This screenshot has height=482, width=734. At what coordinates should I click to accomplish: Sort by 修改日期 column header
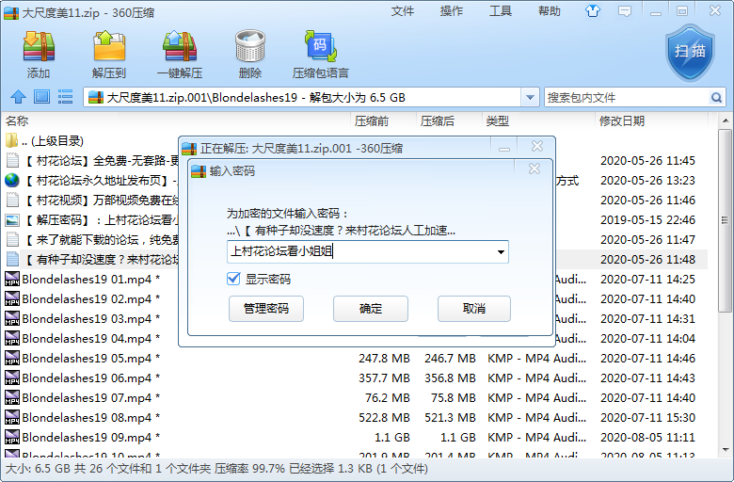pyautogui.click(x=622, y=121)
